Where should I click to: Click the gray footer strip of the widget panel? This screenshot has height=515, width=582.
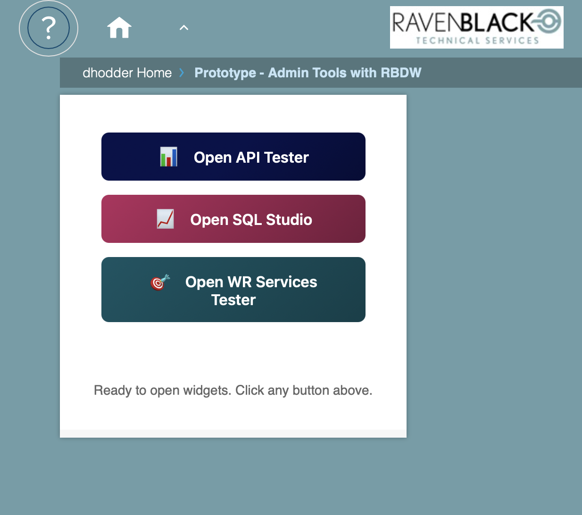click(233, 433)
